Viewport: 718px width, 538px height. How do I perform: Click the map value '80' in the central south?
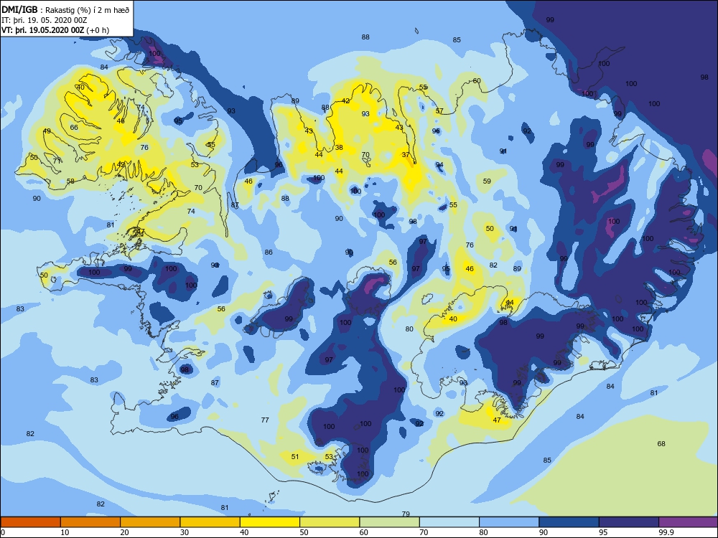409,329
